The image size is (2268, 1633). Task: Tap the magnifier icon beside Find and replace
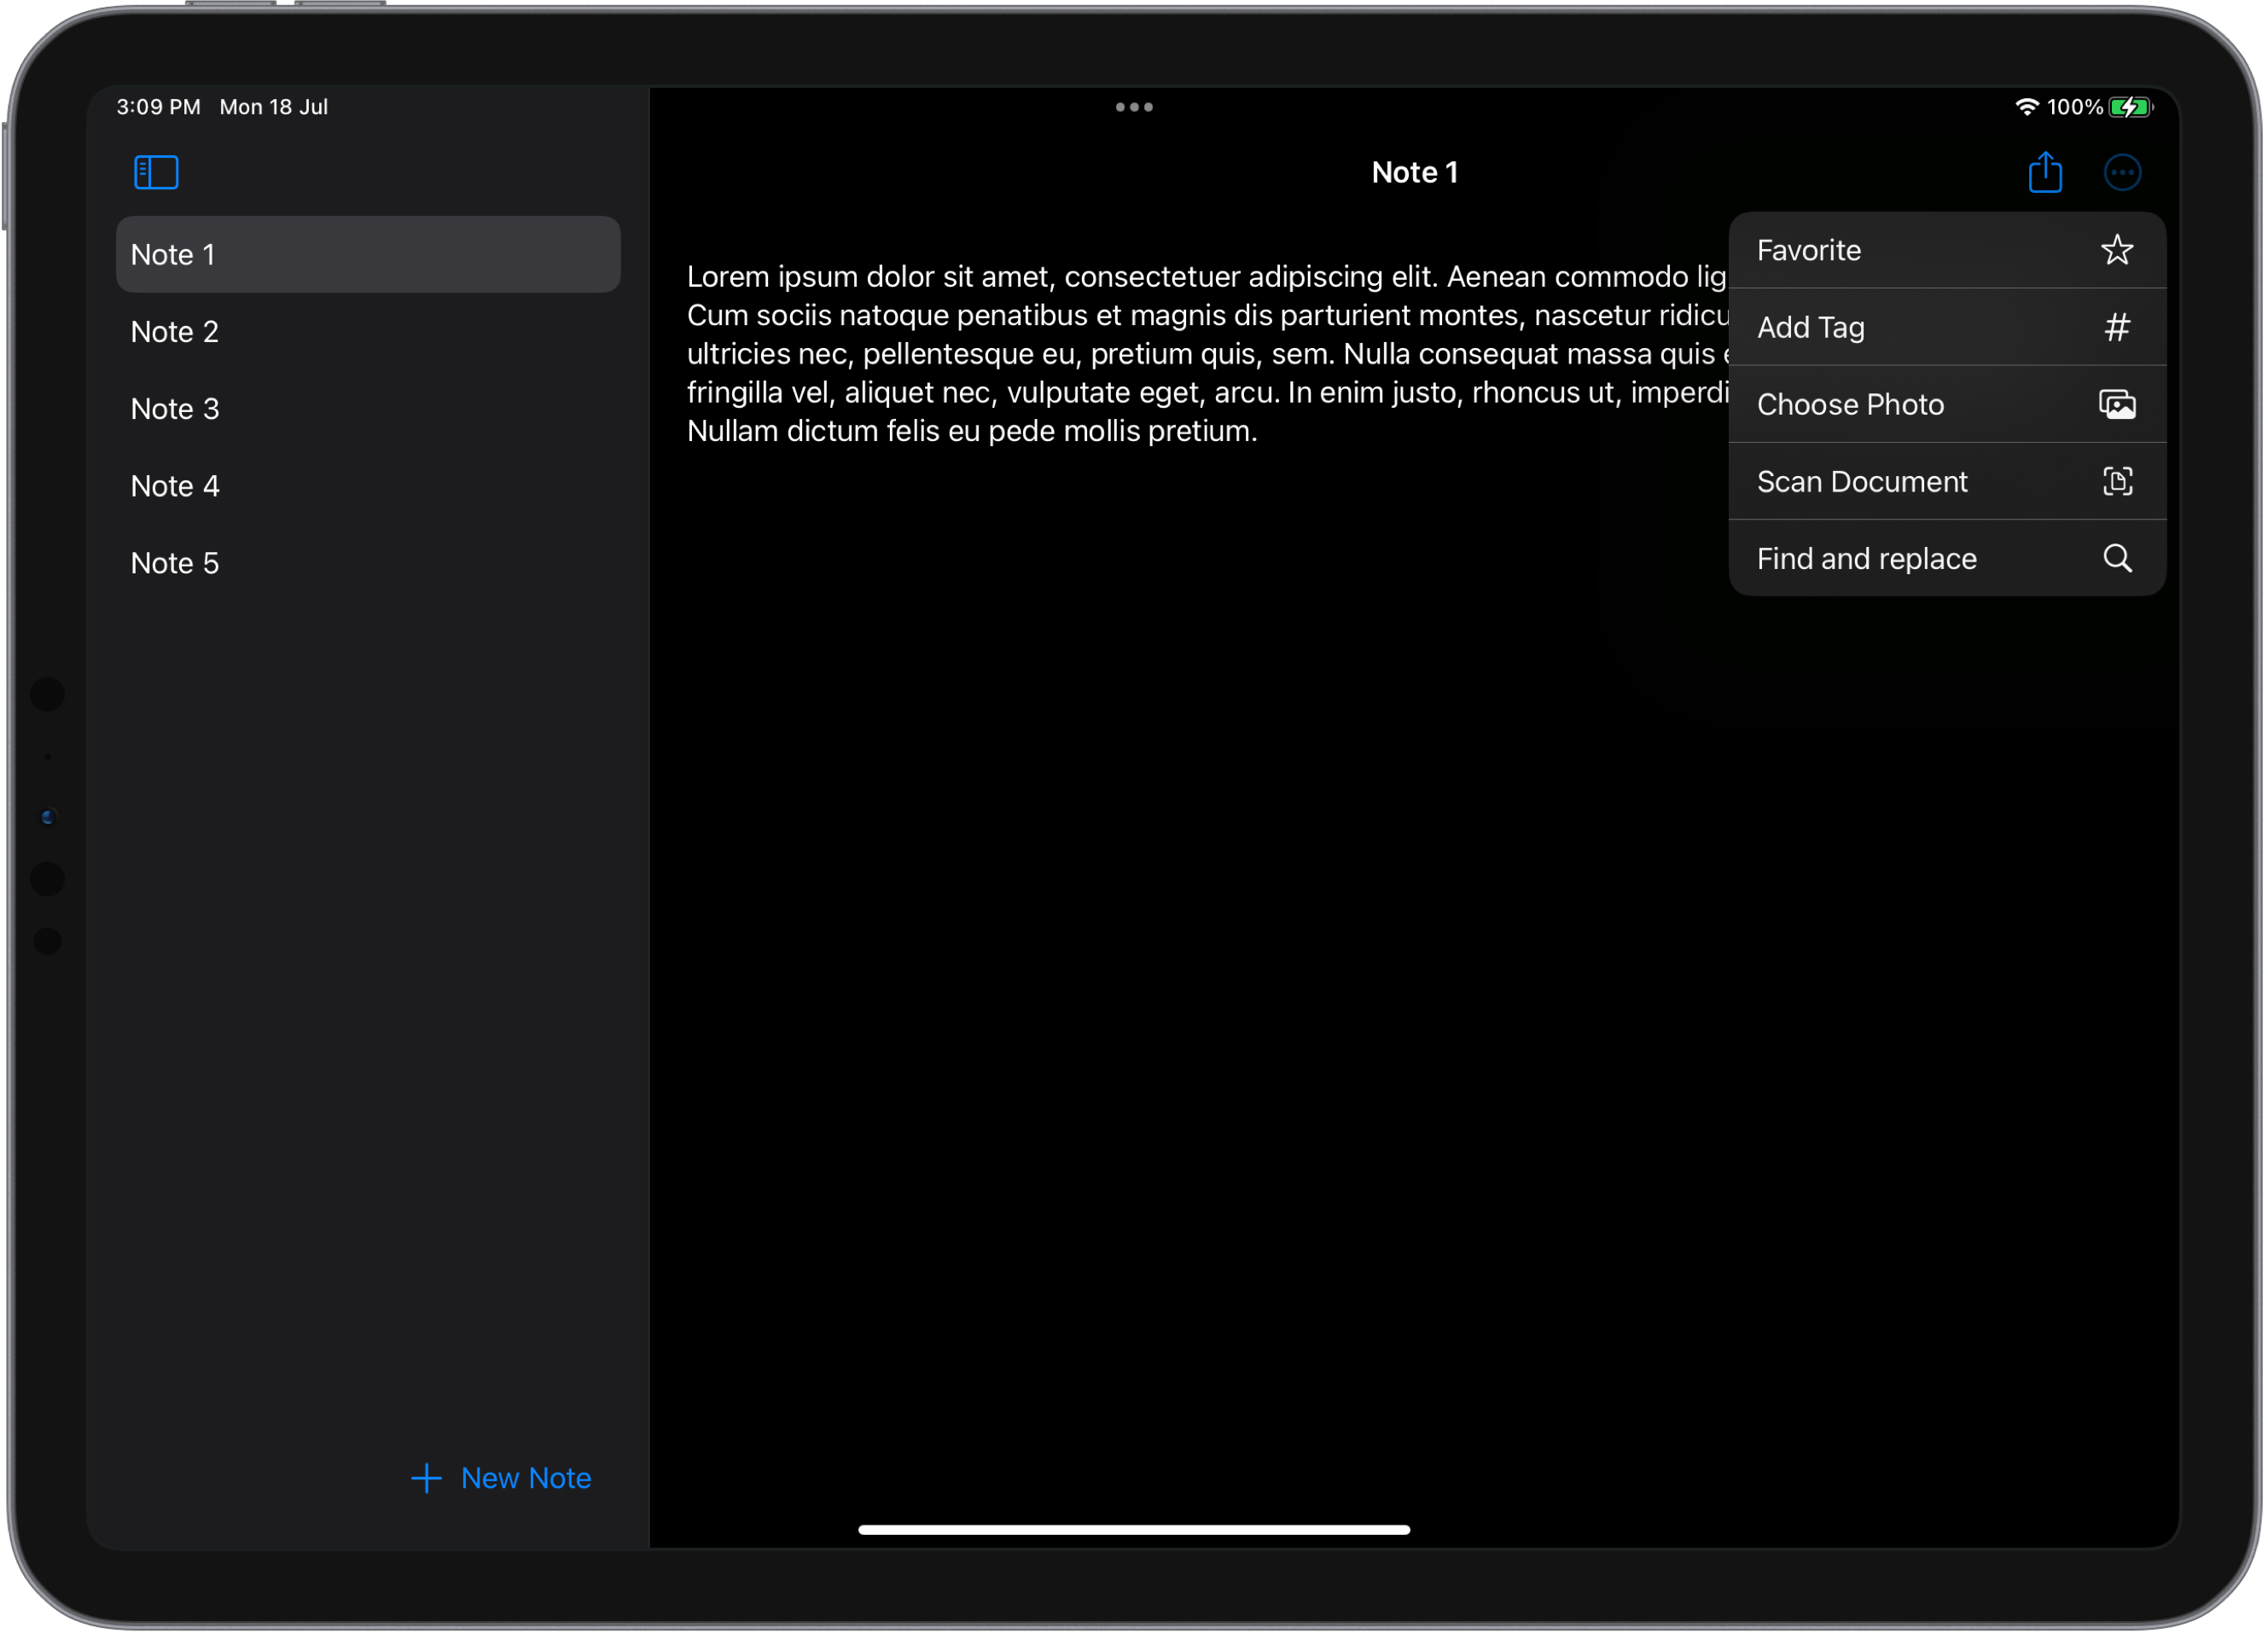click(2118, 558)
